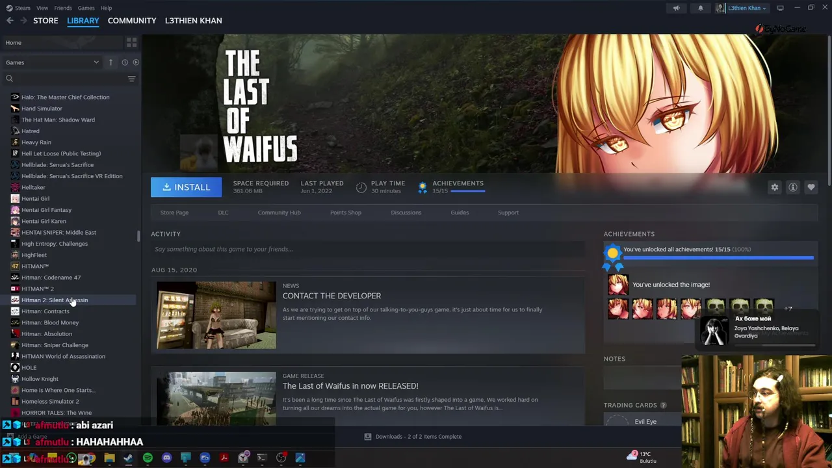Open the DLC link

(x=223, y=213)
